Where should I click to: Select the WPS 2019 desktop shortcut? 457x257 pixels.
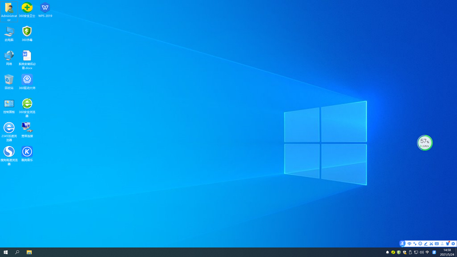pos(45,10)
